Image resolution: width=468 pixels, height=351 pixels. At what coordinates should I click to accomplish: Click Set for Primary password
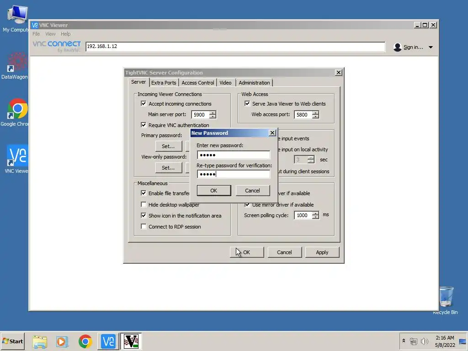click(168, 146)
